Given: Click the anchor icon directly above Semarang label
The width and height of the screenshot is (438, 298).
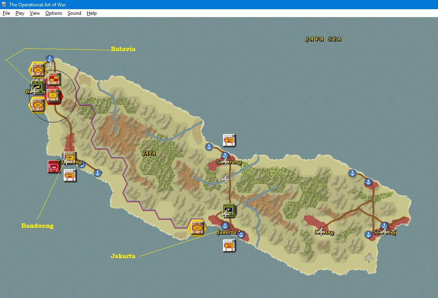Looking at the screenshot, I should [x=225, y=156].
